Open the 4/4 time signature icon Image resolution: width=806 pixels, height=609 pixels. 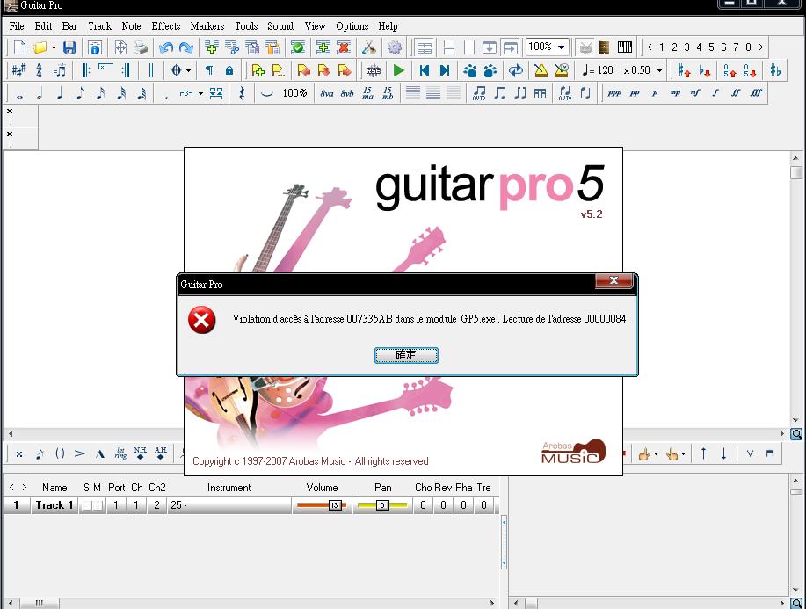tap(39, 70)
